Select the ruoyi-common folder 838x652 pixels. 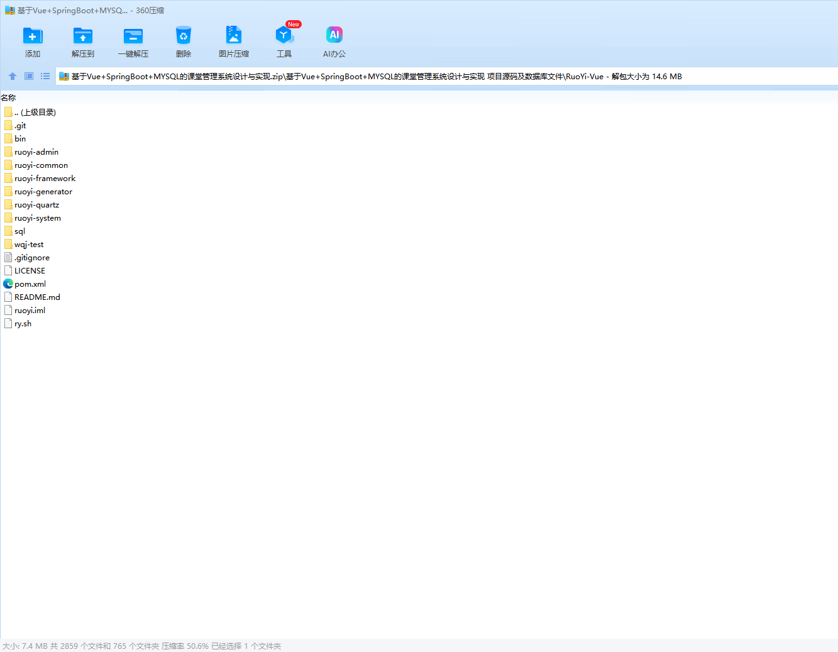[36, 165]
